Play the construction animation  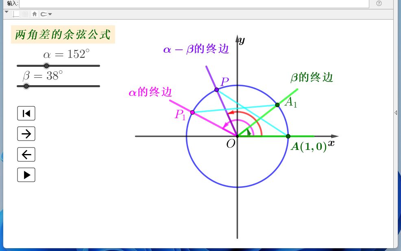pyautogui.click(x=26, y=174)
